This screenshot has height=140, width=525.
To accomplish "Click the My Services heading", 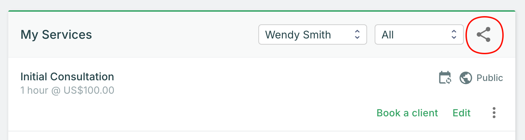I will coord(56,35).
